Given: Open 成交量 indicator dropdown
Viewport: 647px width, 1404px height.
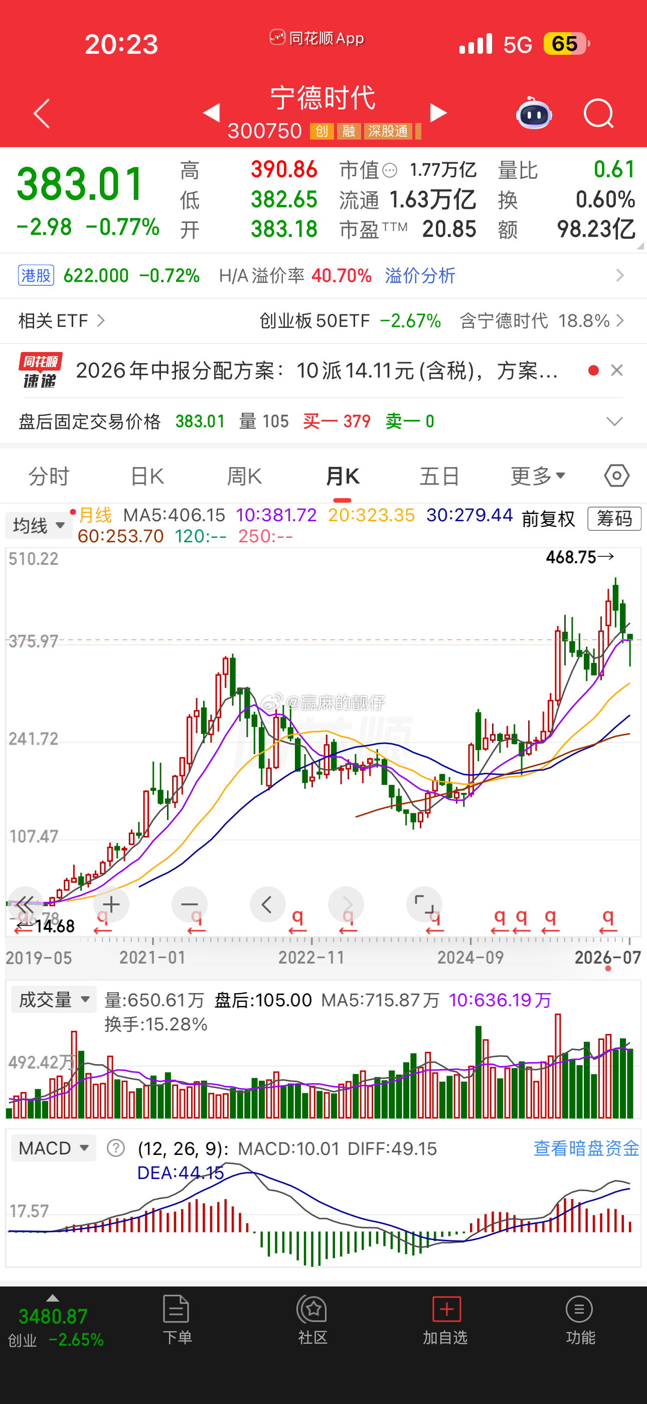Looking at the screenshot, I should pyautogui.click(x=54, y=1000).
